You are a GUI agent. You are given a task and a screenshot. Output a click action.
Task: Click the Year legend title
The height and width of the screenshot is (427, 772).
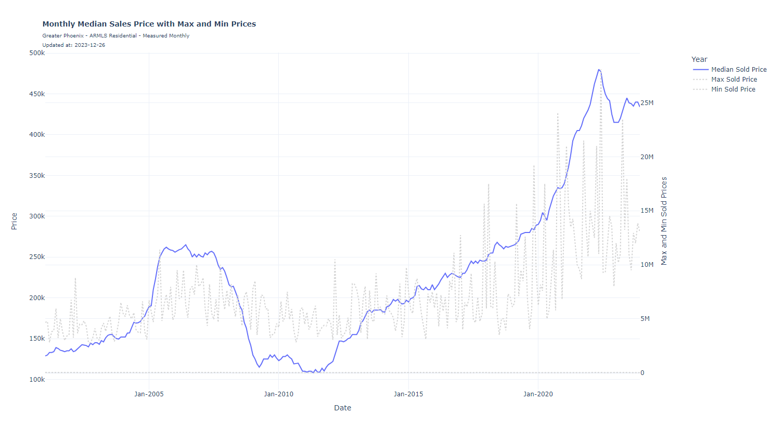[x=699, y=59]
